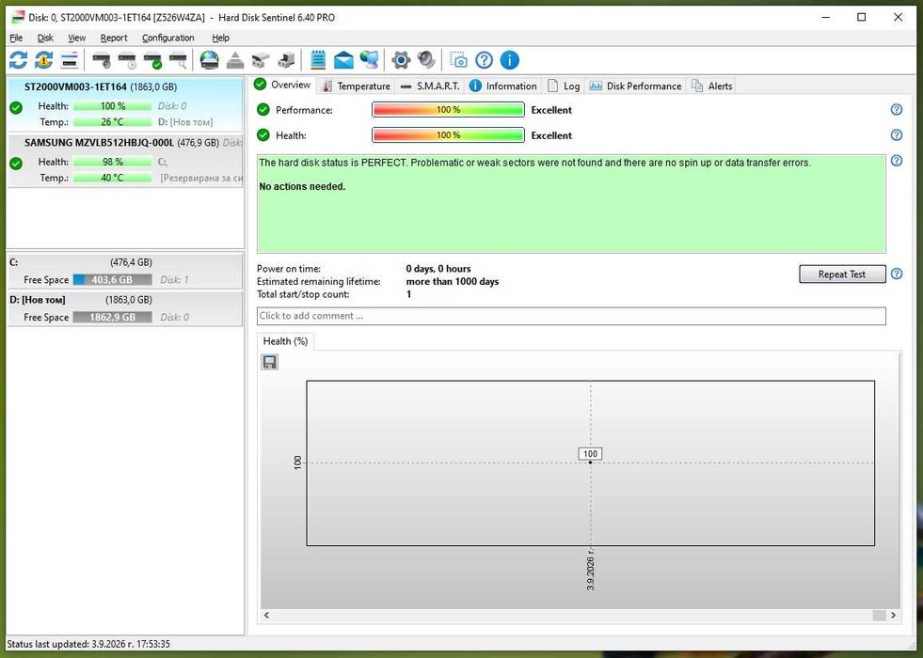Open the Report menu
923x658 pixels.
coord(114,38)
